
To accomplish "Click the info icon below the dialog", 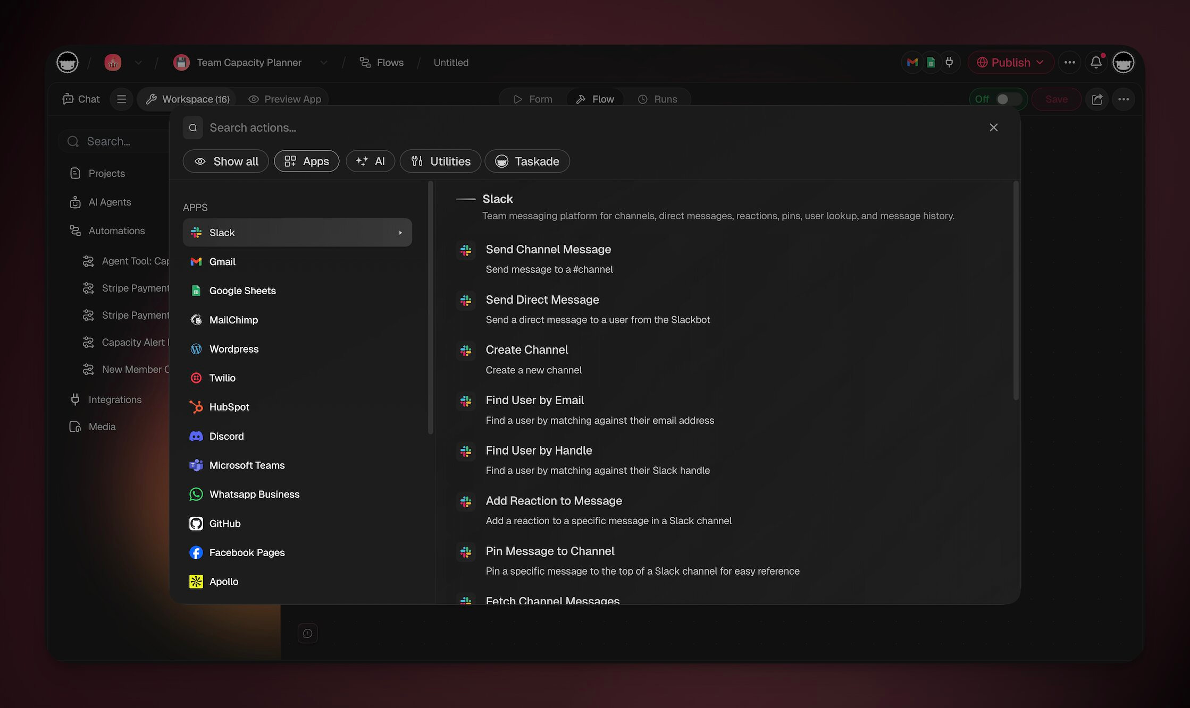I will [307, 633].
